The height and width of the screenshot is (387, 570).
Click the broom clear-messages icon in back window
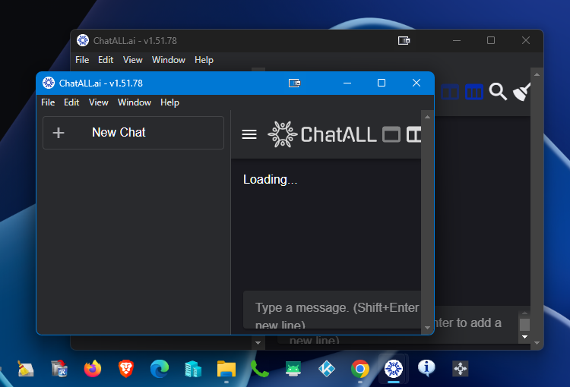pyautogui.click(x=521, y=92)
